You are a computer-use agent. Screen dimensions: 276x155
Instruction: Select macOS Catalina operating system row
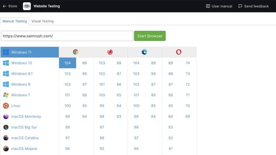pos(30,138)
